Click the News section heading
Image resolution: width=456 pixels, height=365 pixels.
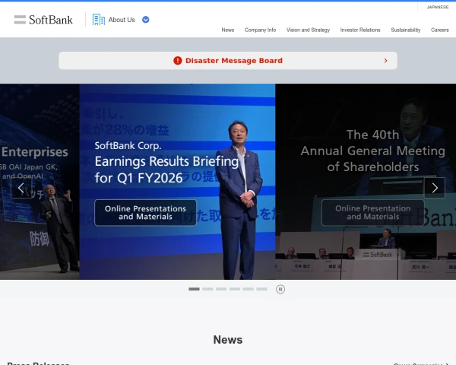pos(228,340)
